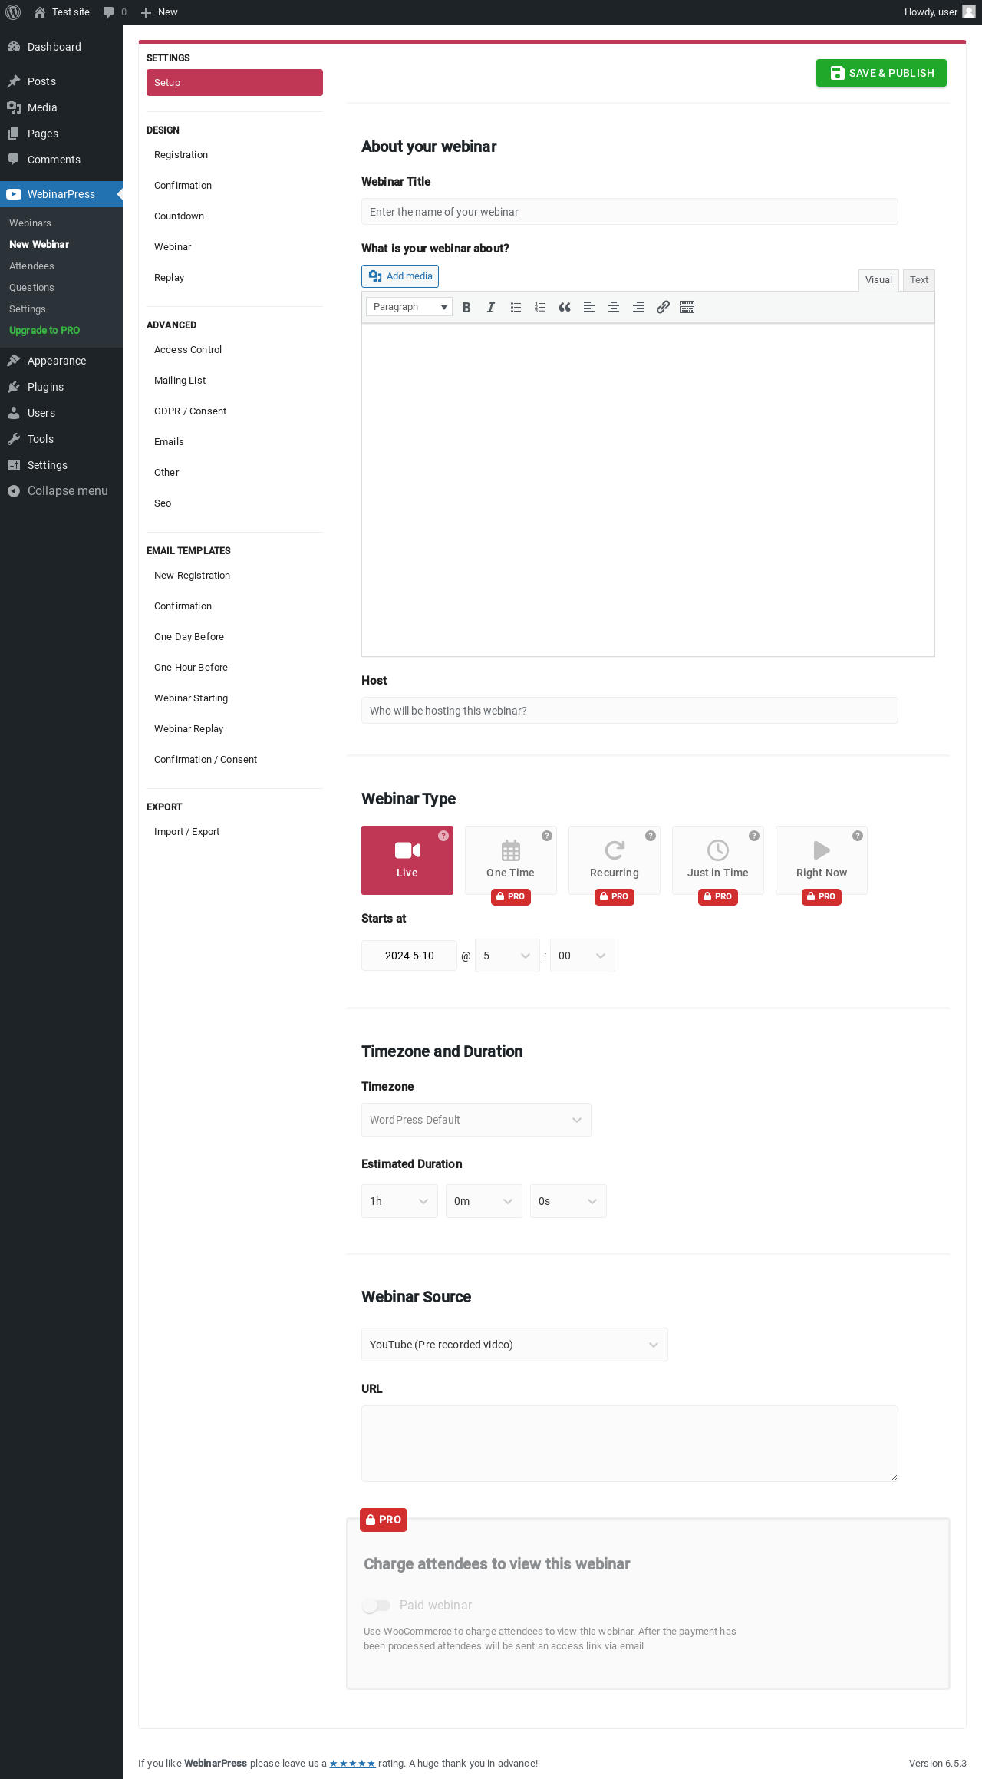Toggle the Paid webinar switch
This screenshot has width=982, height=1779.
[x=377, y=1606]
